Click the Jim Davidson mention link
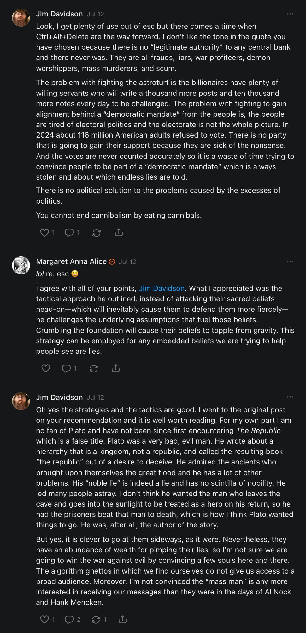The height and width of the screenshot is (633, 306). point(162,288)
